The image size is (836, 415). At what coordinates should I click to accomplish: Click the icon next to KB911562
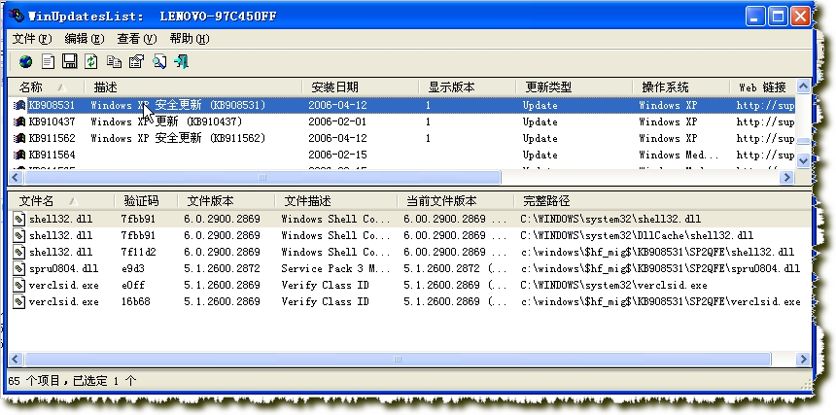[x=19, y=139]
